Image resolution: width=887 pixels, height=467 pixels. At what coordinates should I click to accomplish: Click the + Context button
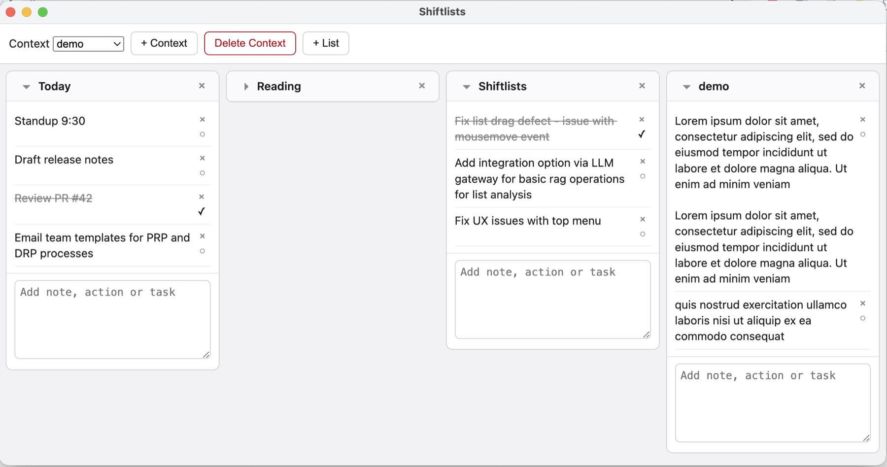tap(164, 43)
